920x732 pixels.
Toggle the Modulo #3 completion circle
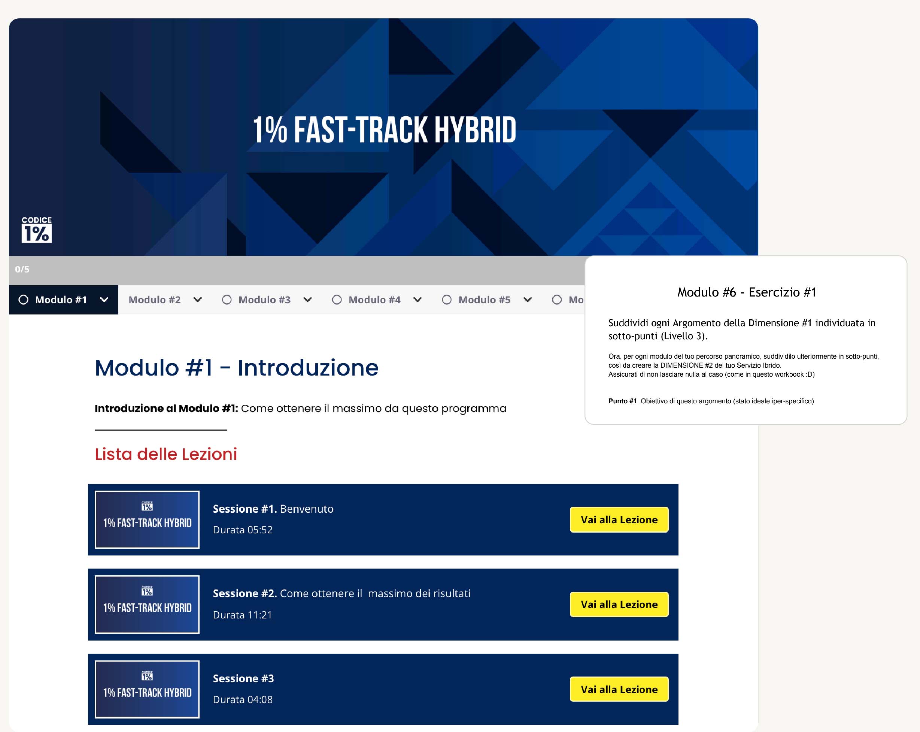[227, 300]
